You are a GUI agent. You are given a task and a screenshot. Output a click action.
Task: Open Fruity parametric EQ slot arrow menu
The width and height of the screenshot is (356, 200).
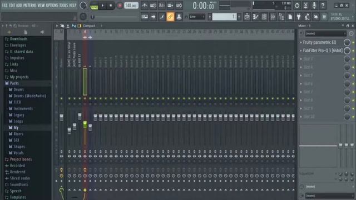[x=301, y=42]
